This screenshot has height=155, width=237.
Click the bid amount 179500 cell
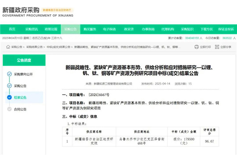[184, 141]
